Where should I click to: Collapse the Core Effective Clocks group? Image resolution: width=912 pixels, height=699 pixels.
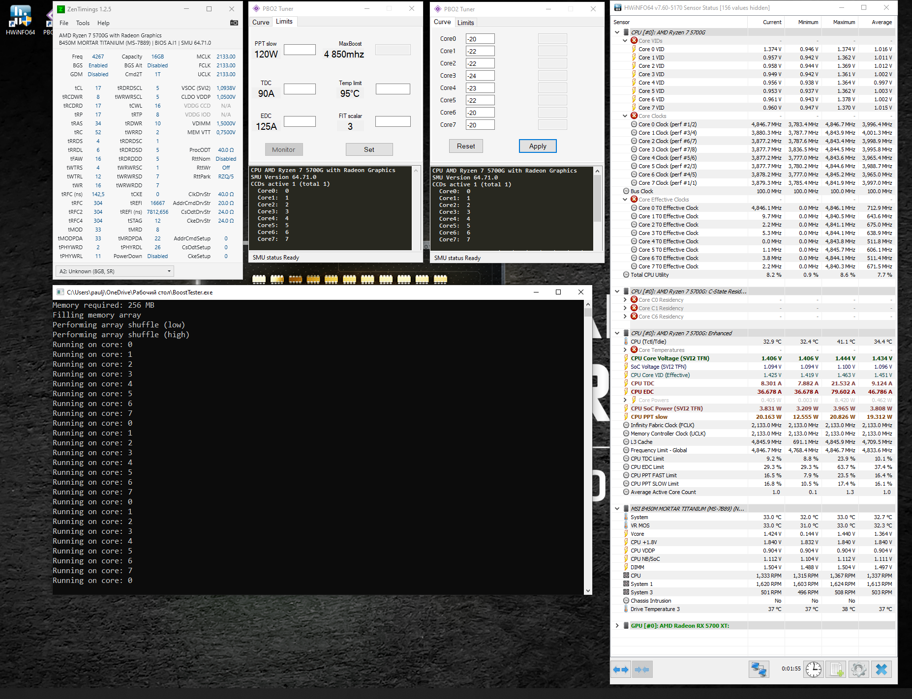pyautogui.click(x=625, y=200)
